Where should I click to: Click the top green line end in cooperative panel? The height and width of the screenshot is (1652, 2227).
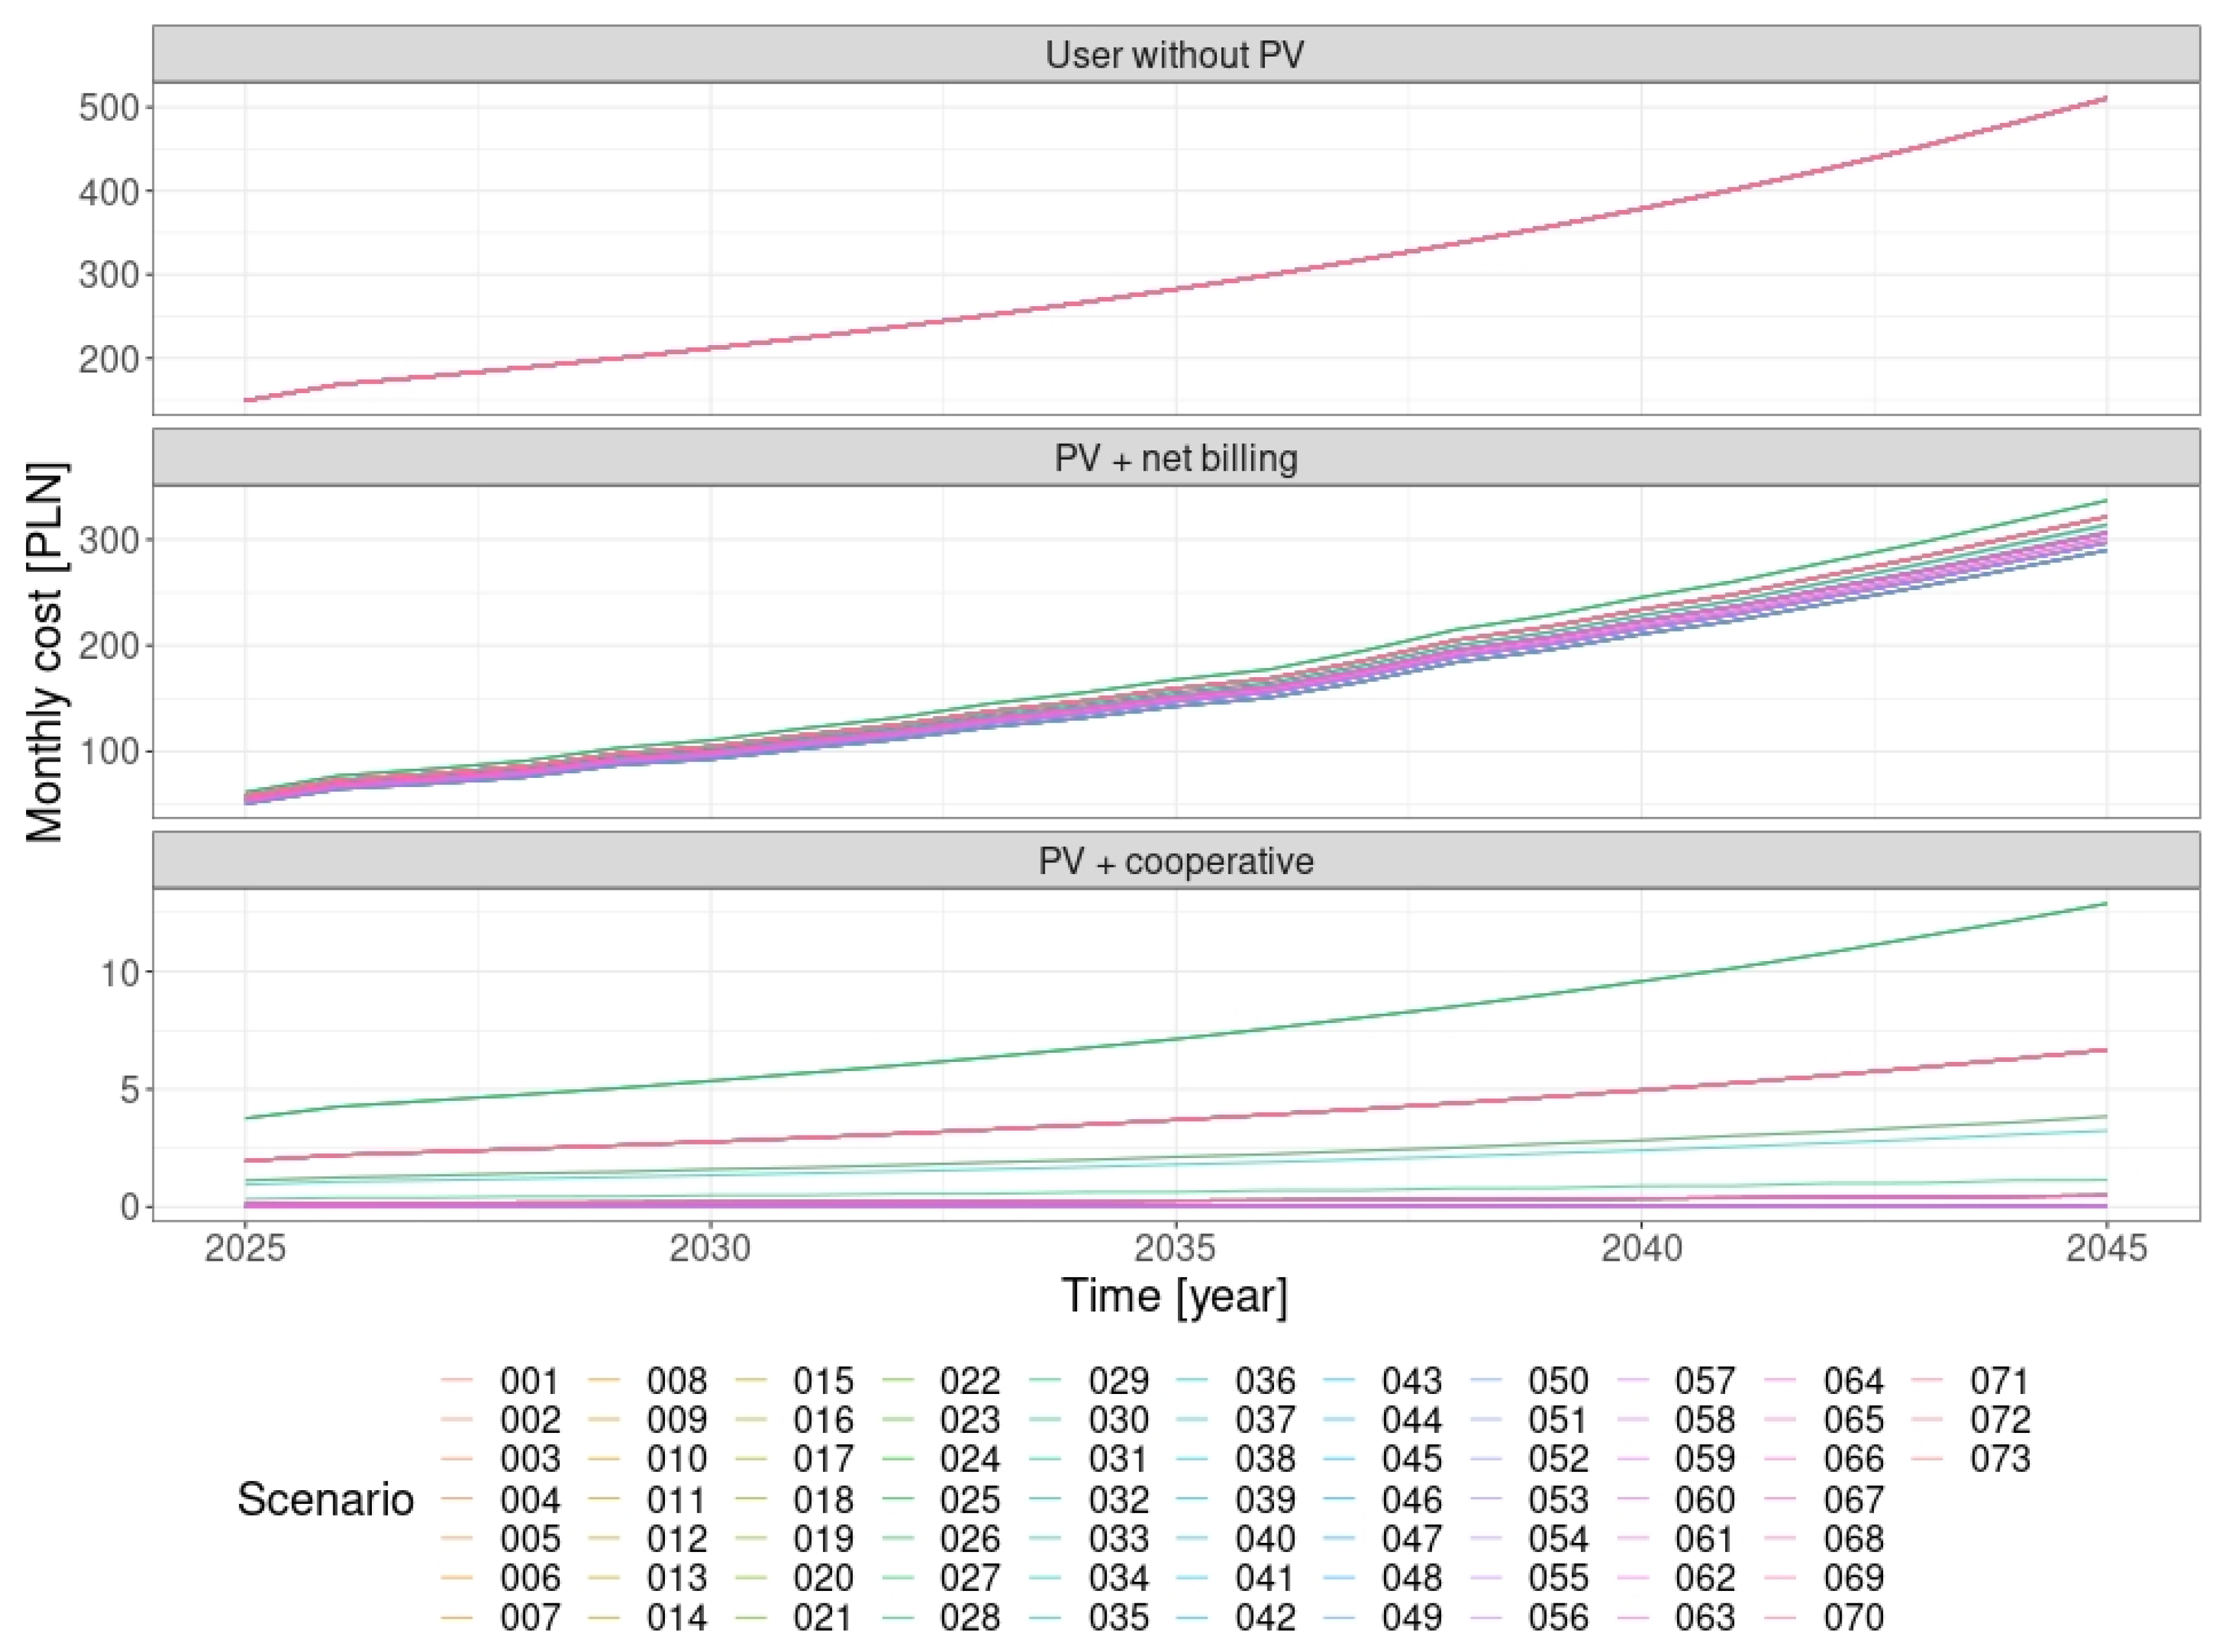[2105, 904]
